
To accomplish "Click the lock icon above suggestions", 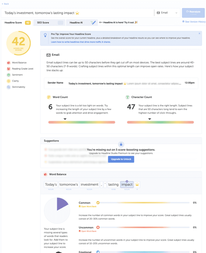I will (x=121, y=144).
